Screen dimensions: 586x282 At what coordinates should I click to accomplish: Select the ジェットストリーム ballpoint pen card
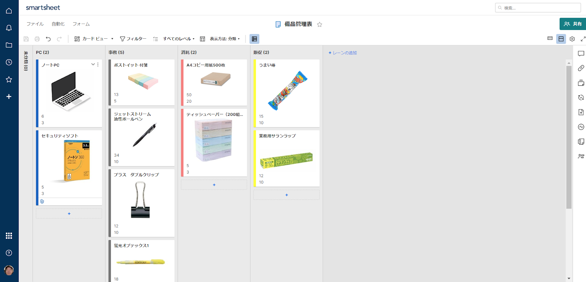point(142,137)
